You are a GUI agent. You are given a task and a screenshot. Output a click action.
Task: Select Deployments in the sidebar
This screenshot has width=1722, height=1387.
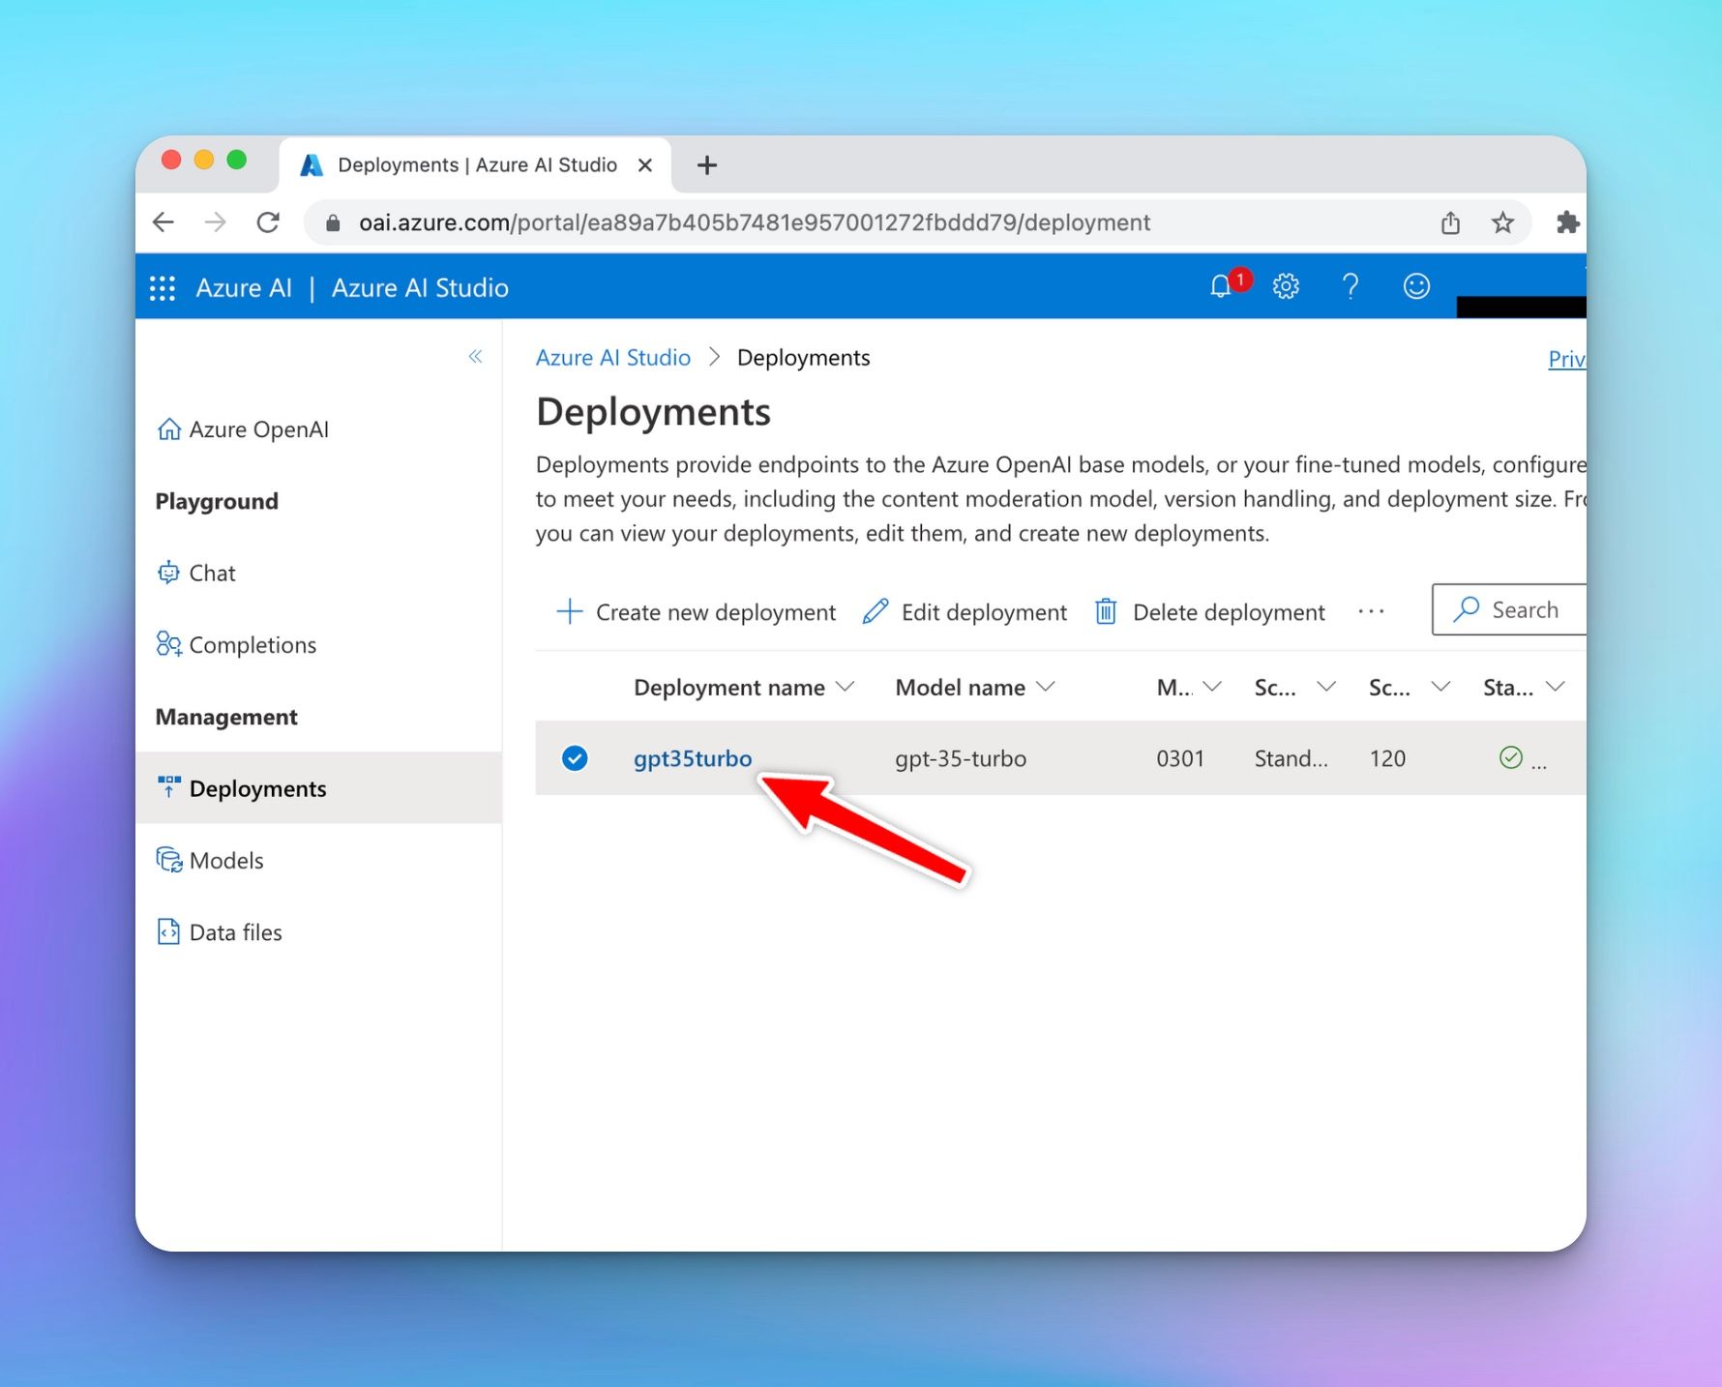coord(318,788)
